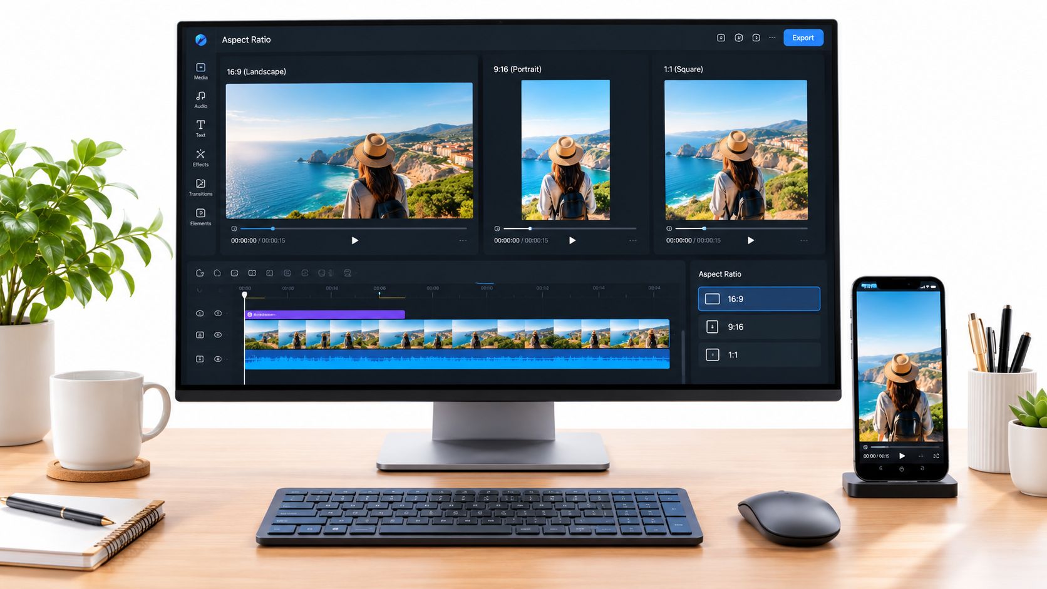The height and width of the screenshot is (589, 1047).
Task: Select the purple text clip on timeline
Action: (x=325, y=314)
